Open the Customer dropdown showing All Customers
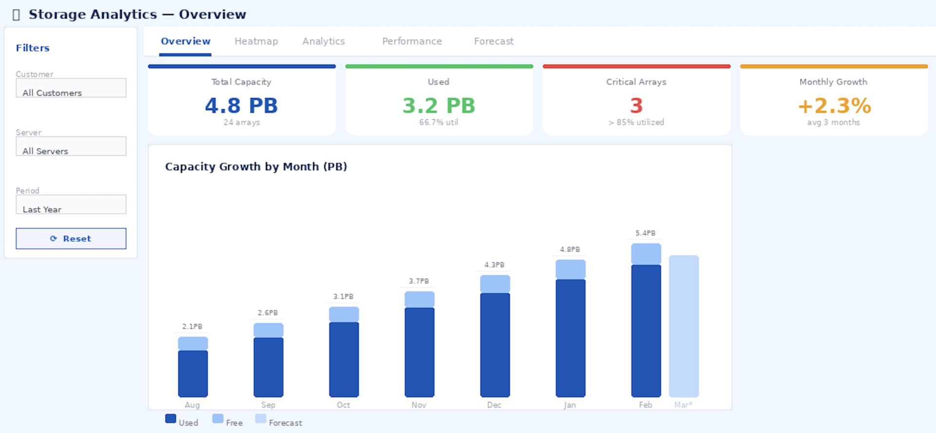Viewport: 936px width, 433px height. coord(71,88)
